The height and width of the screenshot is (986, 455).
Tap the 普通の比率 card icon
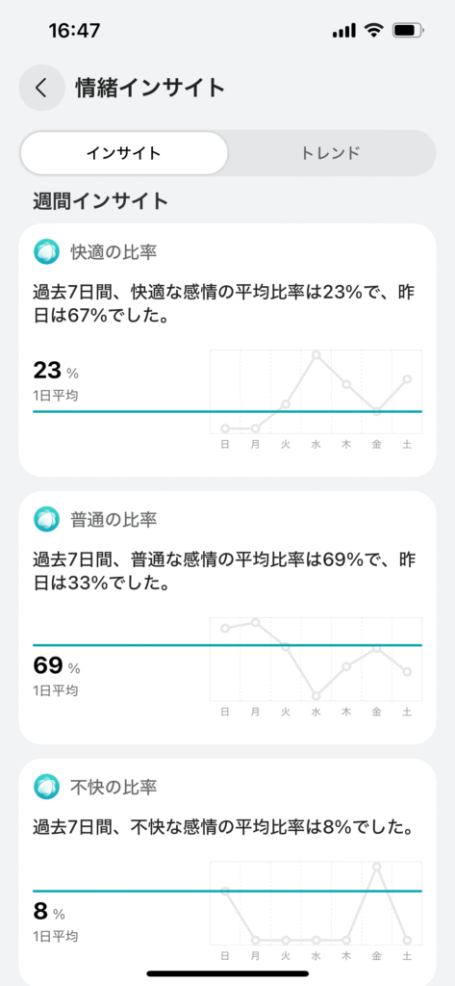point(46,519)
